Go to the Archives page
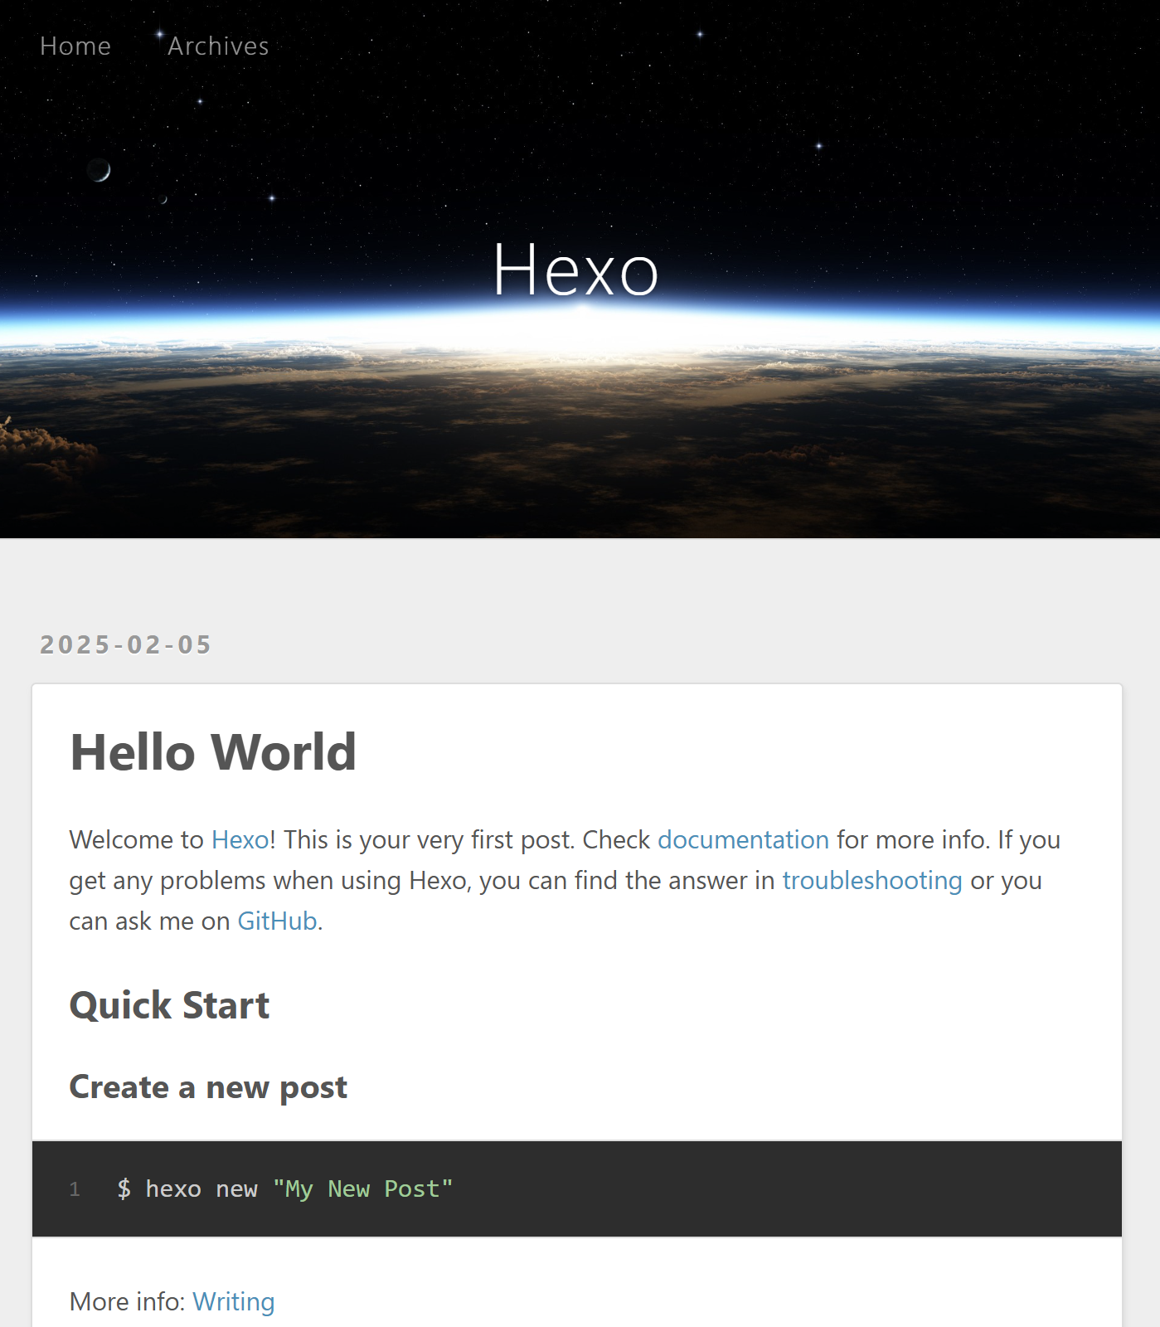This screenshot has width=1160, height=1327. click(x=218, y=46)
